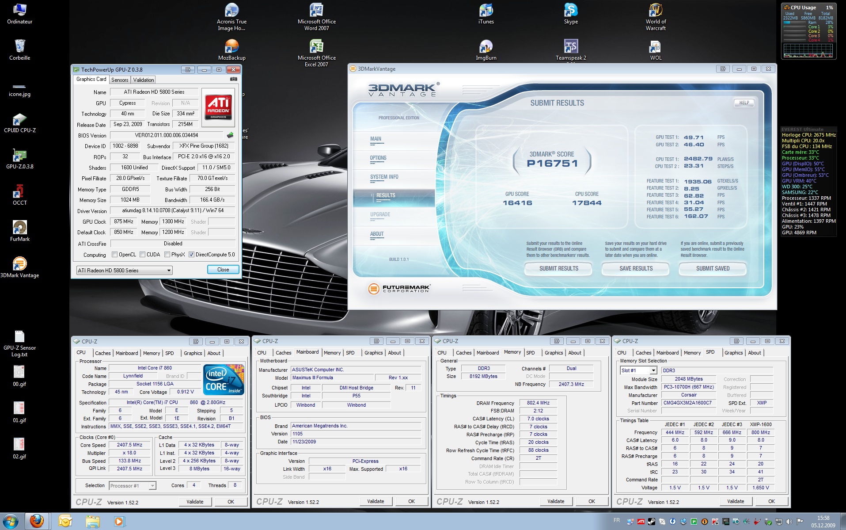Image resolution: width=846 pixels, height=530 pixels.
Task: Open Teamspeak 2 desktop icon
Action: click(x=571, y=47)
